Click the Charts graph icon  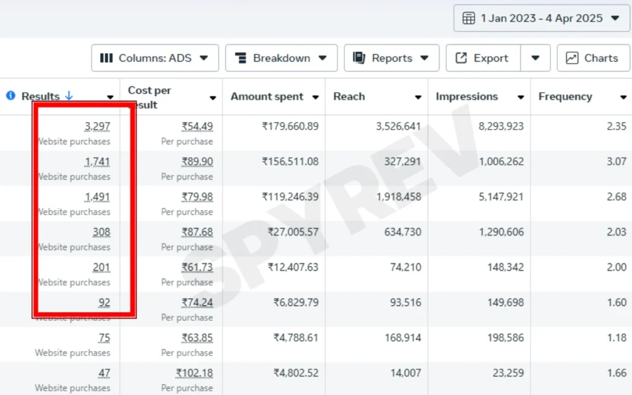(x=572, y=58)
